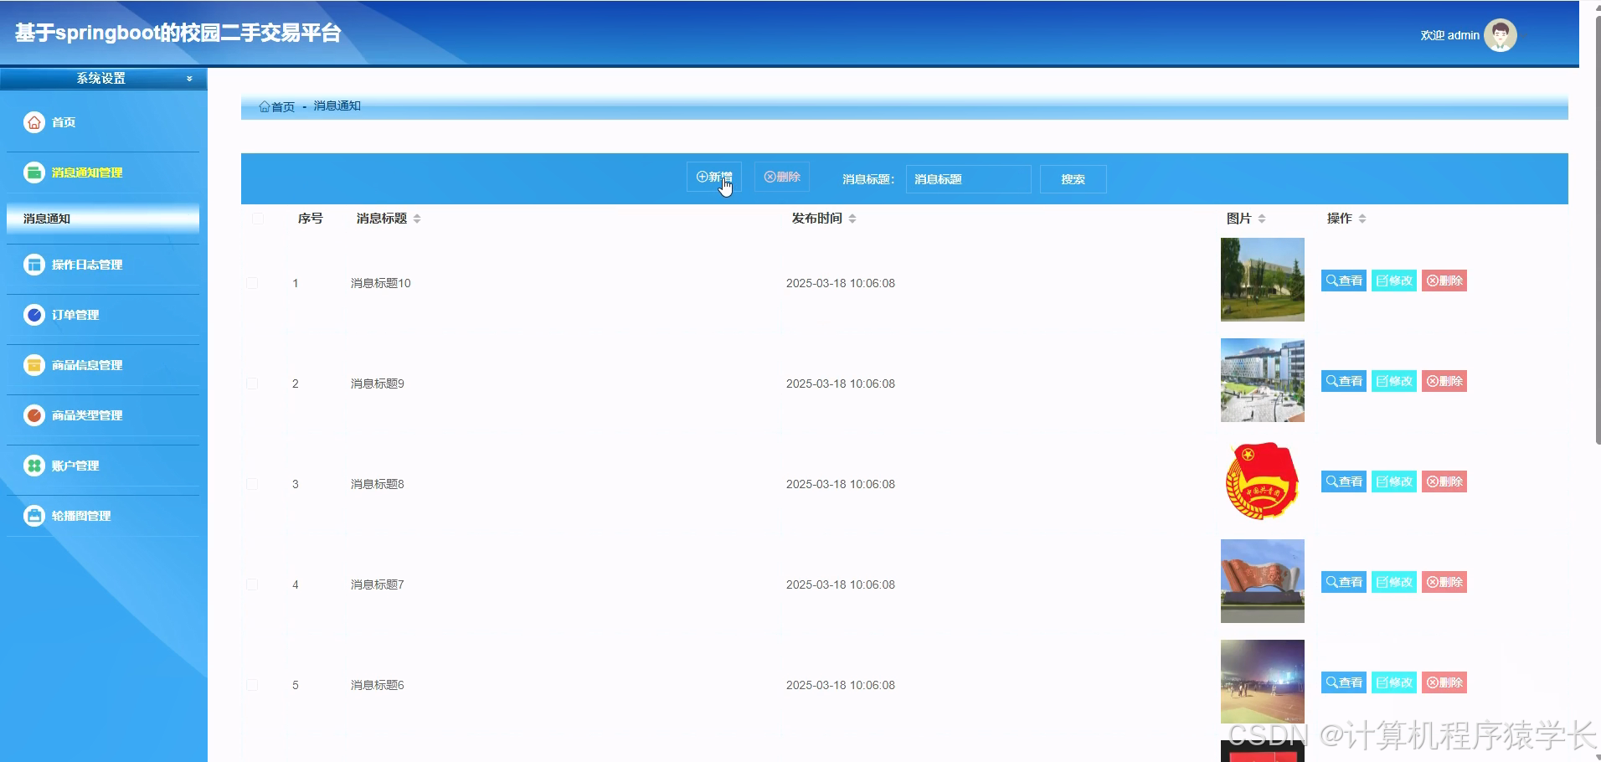View details of 消息标题8

[1344, 481]
